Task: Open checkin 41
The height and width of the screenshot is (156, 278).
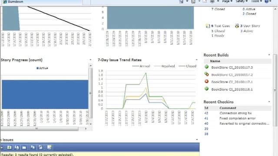Action: tap(206, 118)
